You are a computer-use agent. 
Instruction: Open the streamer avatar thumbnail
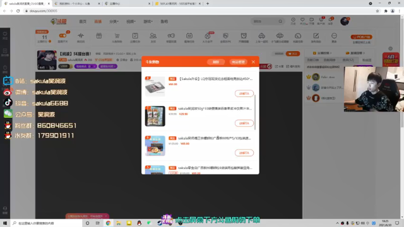[47, 60]
